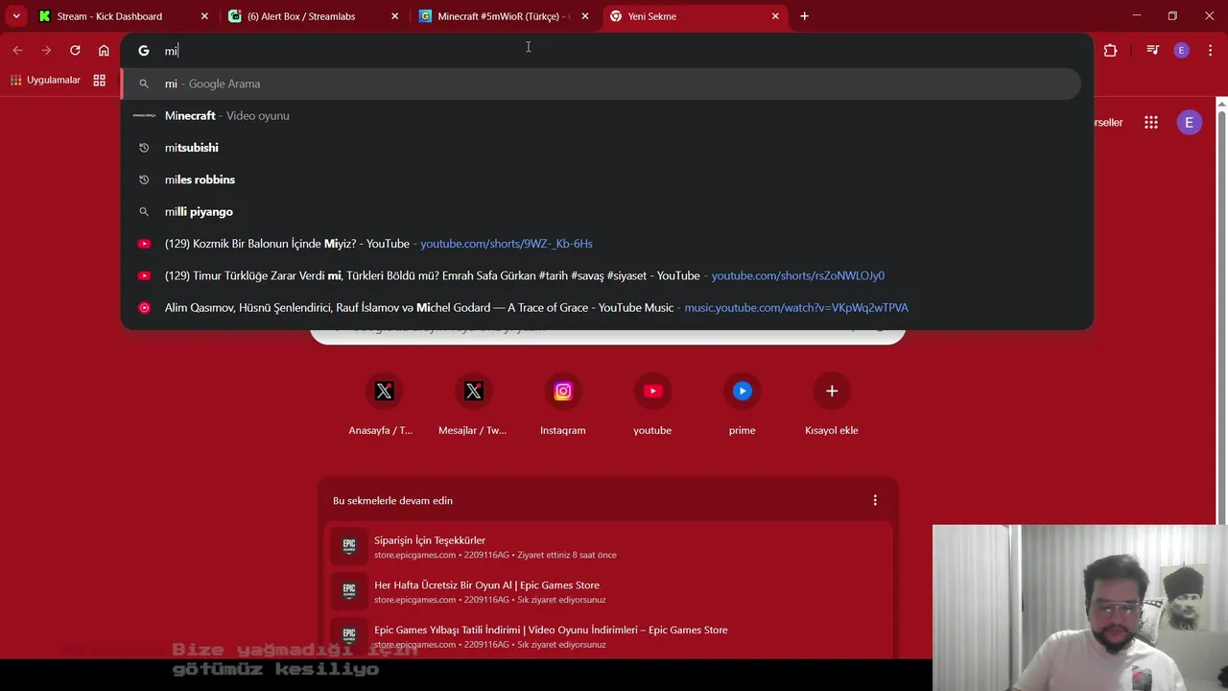Close the Minecraft tab
This screenshot has height=691, width=1228.
click(x=585, y=16)
